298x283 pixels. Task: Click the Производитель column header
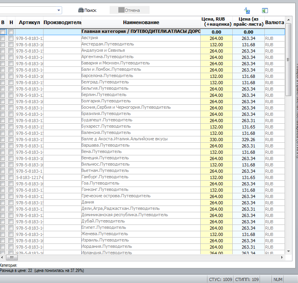tap(63, 23)
